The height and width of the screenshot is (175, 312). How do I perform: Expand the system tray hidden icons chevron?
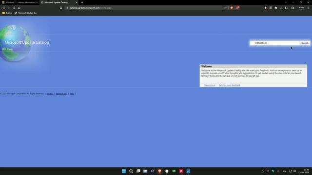(x=262, y=171)
